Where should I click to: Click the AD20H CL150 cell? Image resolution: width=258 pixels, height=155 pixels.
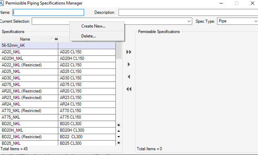(x=87, y=58)
